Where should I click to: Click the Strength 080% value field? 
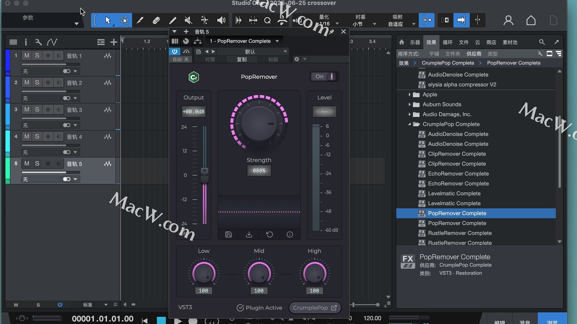[259, 171]
